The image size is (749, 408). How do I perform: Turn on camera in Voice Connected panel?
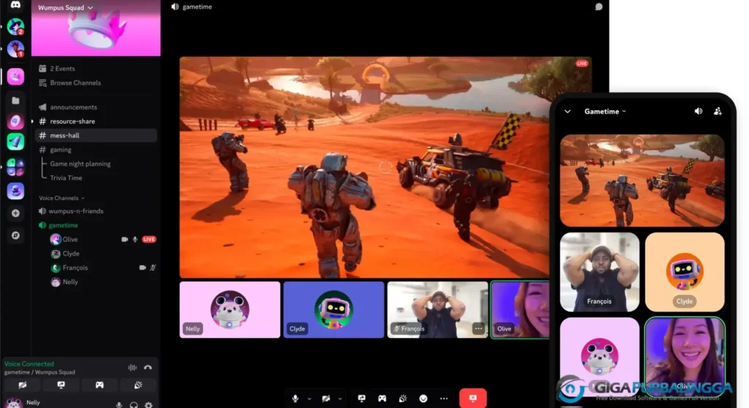click(23, 385)
